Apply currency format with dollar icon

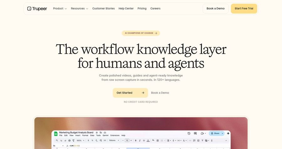[88, 140]
